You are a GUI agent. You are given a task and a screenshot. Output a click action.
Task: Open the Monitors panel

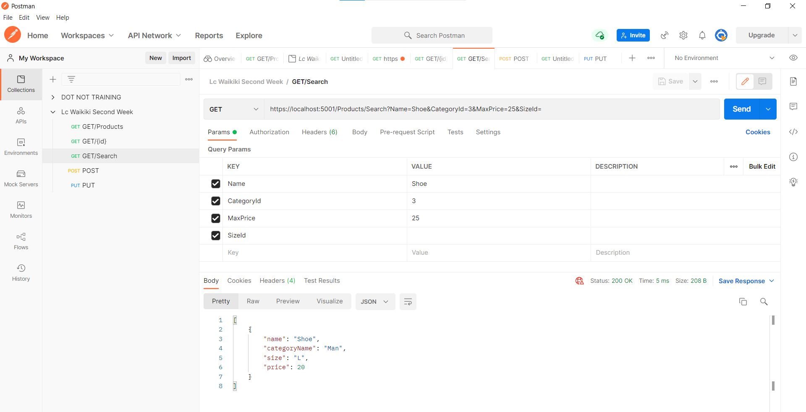coord(21,210)
